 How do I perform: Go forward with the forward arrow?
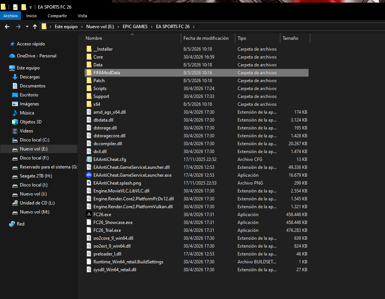click(18, 27)
